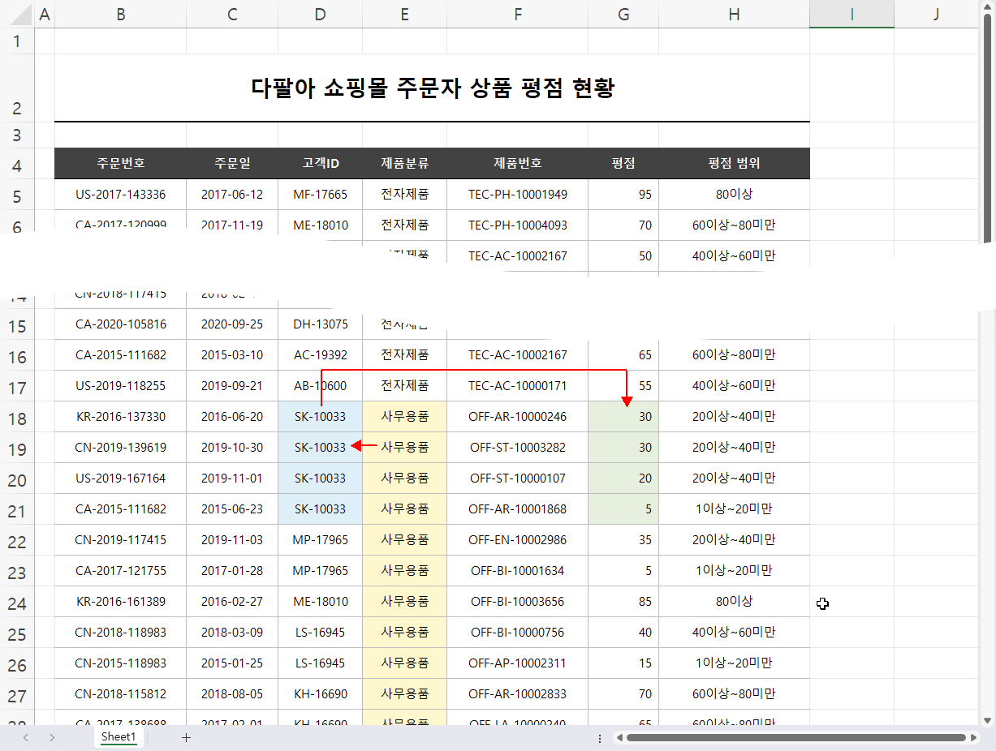Select 'SK-10033' in the US-2019-167164 row
Screen dimensions: 996x751
point(320,478)
